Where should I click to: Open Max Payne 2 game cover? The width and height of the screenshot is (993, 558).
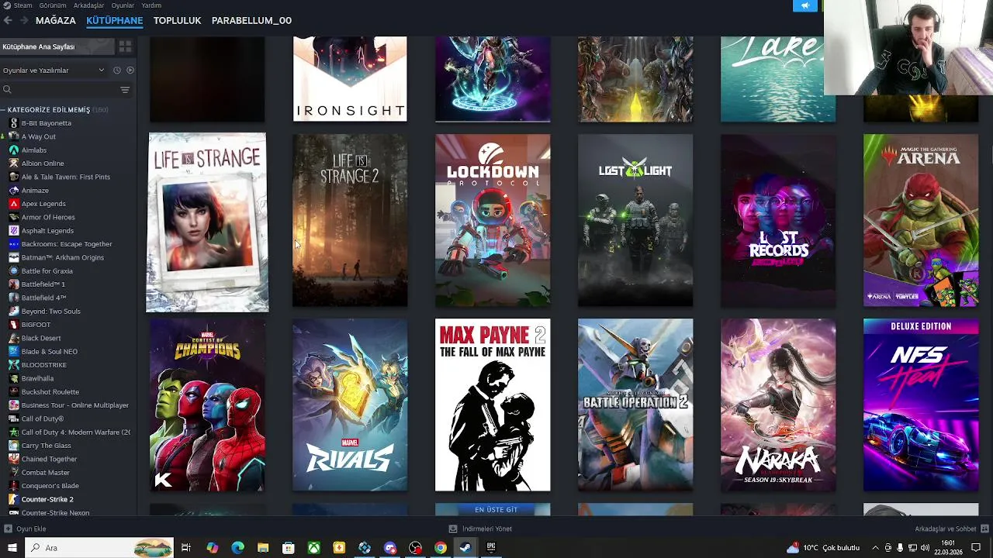pyautogui.click(x=493, y=405)
